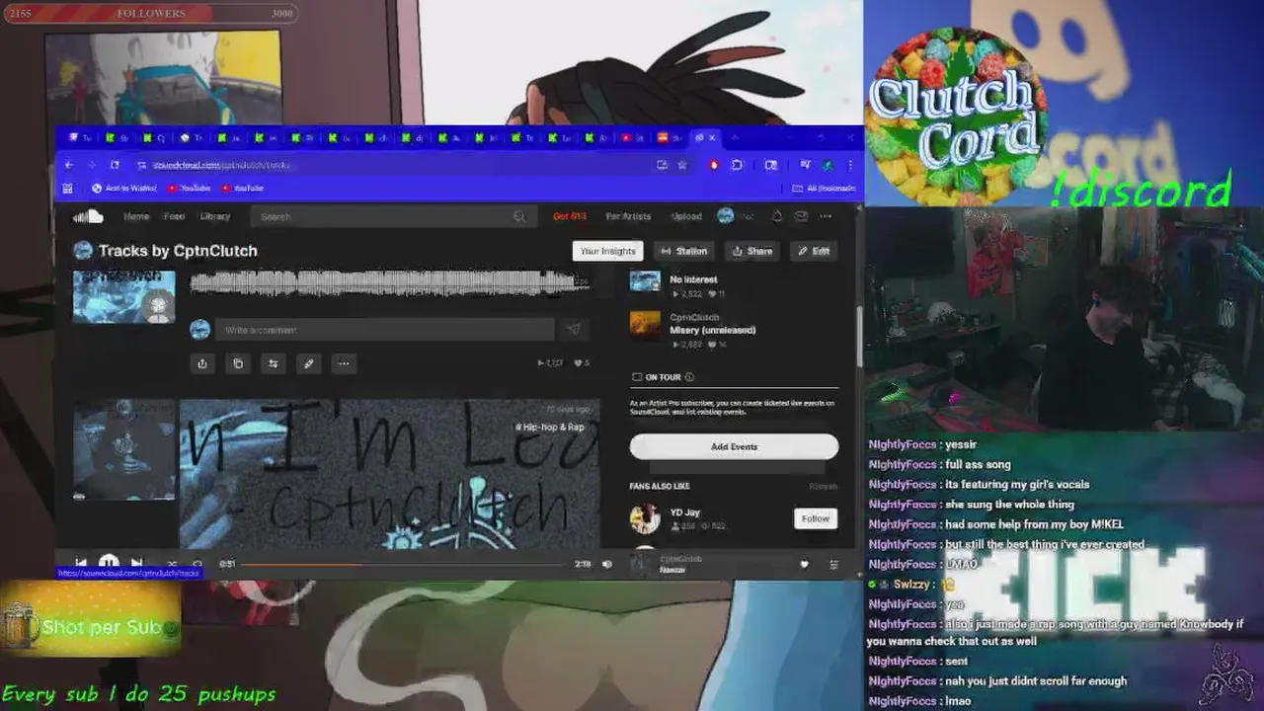Like the now-playing track with the heart
This screenshot has width=1264, height=711.
[804, 564]
